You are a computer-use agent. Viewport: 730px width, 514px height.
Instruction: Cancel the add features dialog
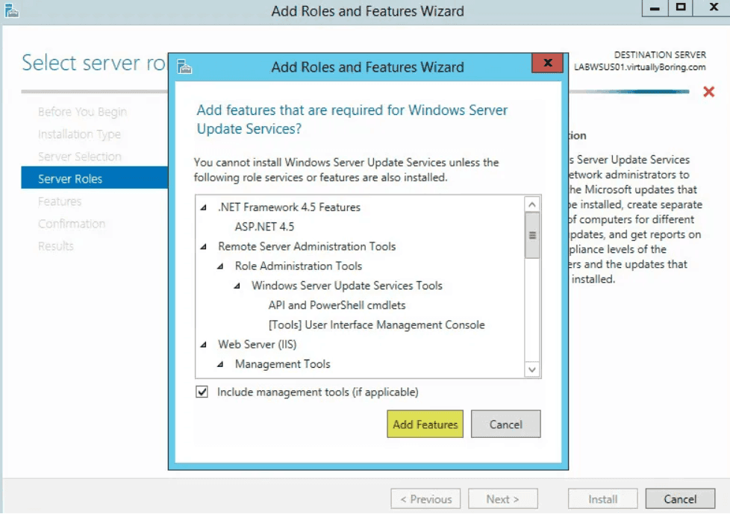[x=505, y=424]
